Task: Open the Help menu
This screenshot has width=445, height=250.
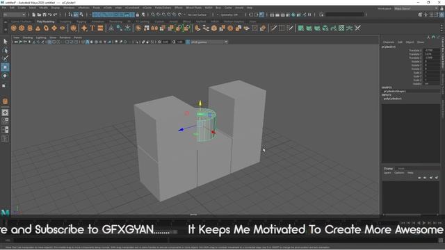Action: click(250, 8)
